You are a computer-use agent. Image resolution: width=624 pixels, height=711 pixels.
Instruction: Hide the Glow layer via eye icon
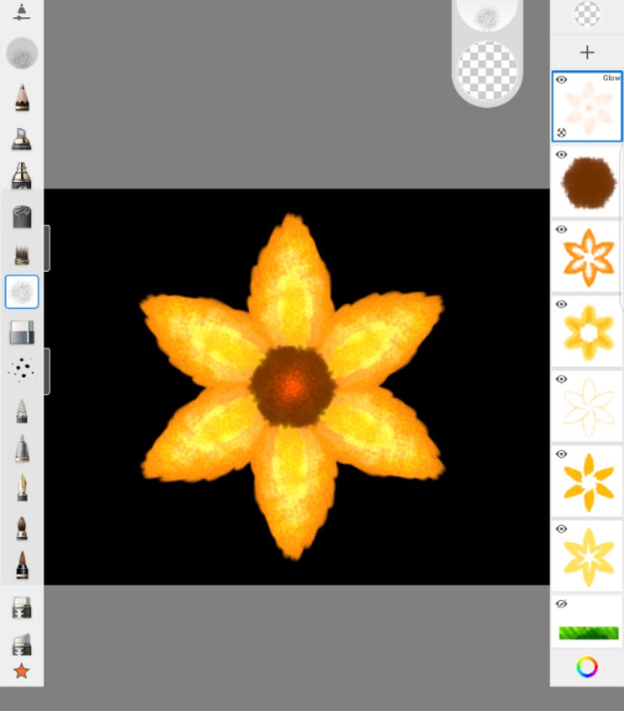tap(562, 80)
